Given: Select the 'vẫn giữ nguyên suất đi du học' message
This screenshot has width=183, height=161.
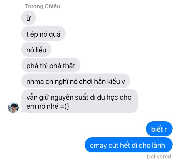Looking at the screenshot, I should coord(80,101).
